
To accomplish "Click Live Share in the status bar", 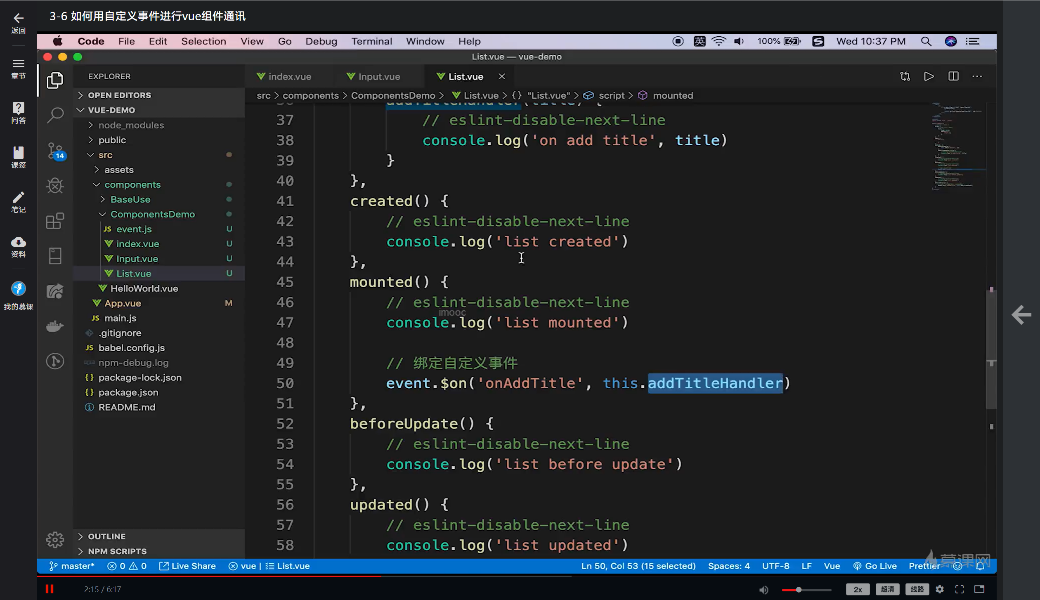I will [188, 566].
